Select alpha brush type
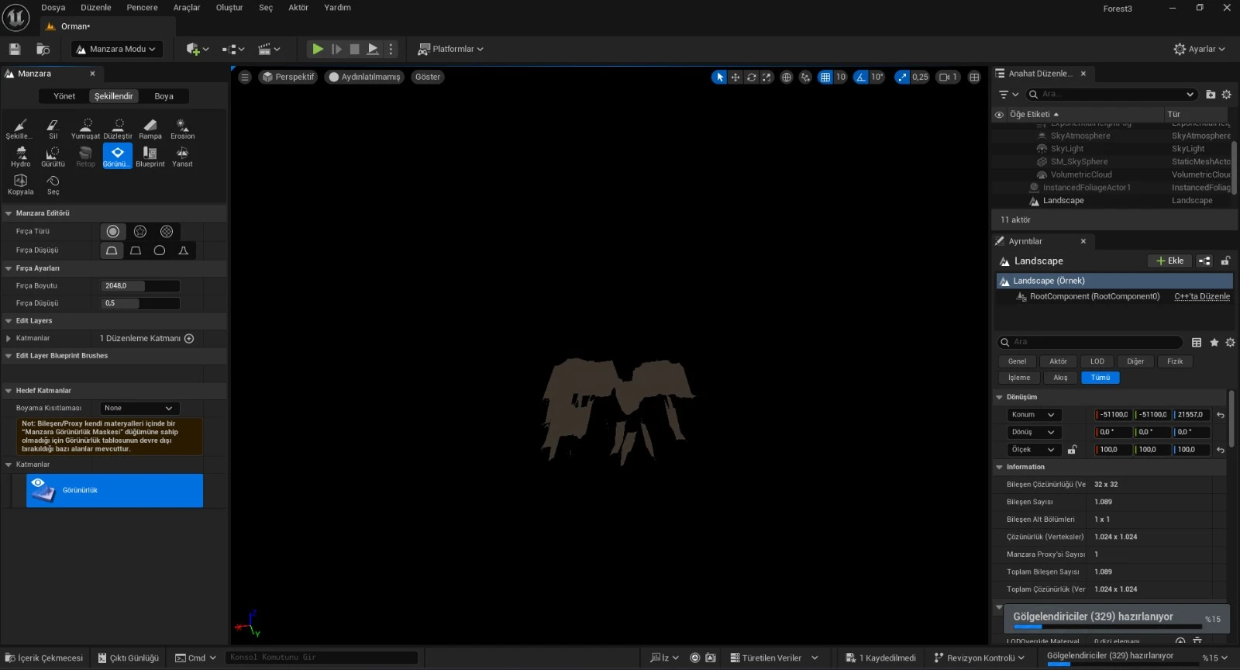 [140, 231]
